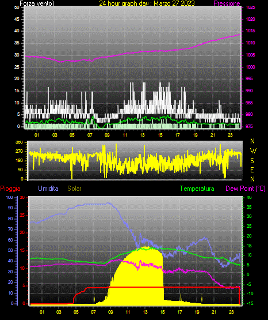
Task: Click the Forza vento axis title
Action: coord(37,3)
